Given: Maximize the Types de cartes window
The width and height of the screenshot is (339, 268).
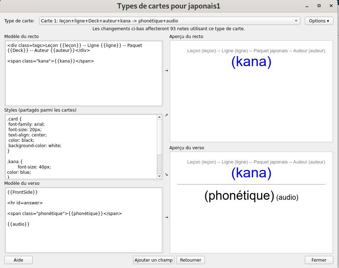Looking at the screenshot, I should click(319, 6).
